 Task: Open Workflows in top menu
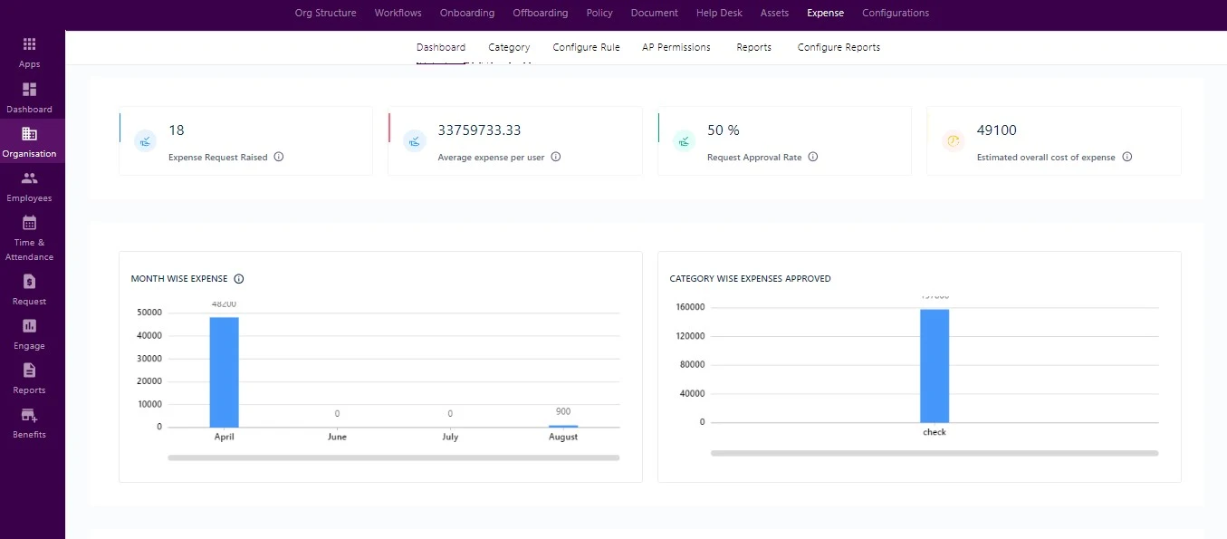pos(398,13)
